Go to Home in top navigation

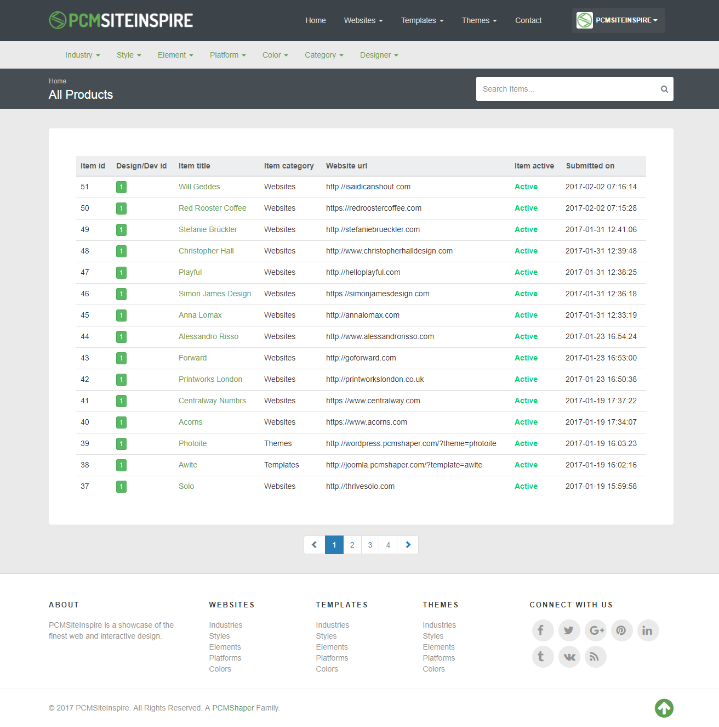pyautogui.click(x=316, y=20)
